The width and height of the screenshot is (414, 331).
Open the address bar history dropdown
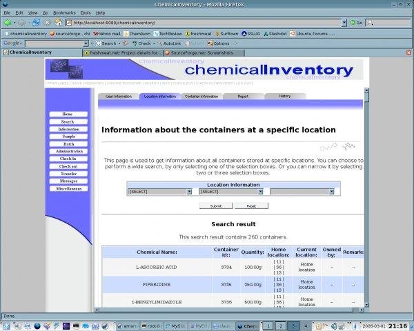344,23
